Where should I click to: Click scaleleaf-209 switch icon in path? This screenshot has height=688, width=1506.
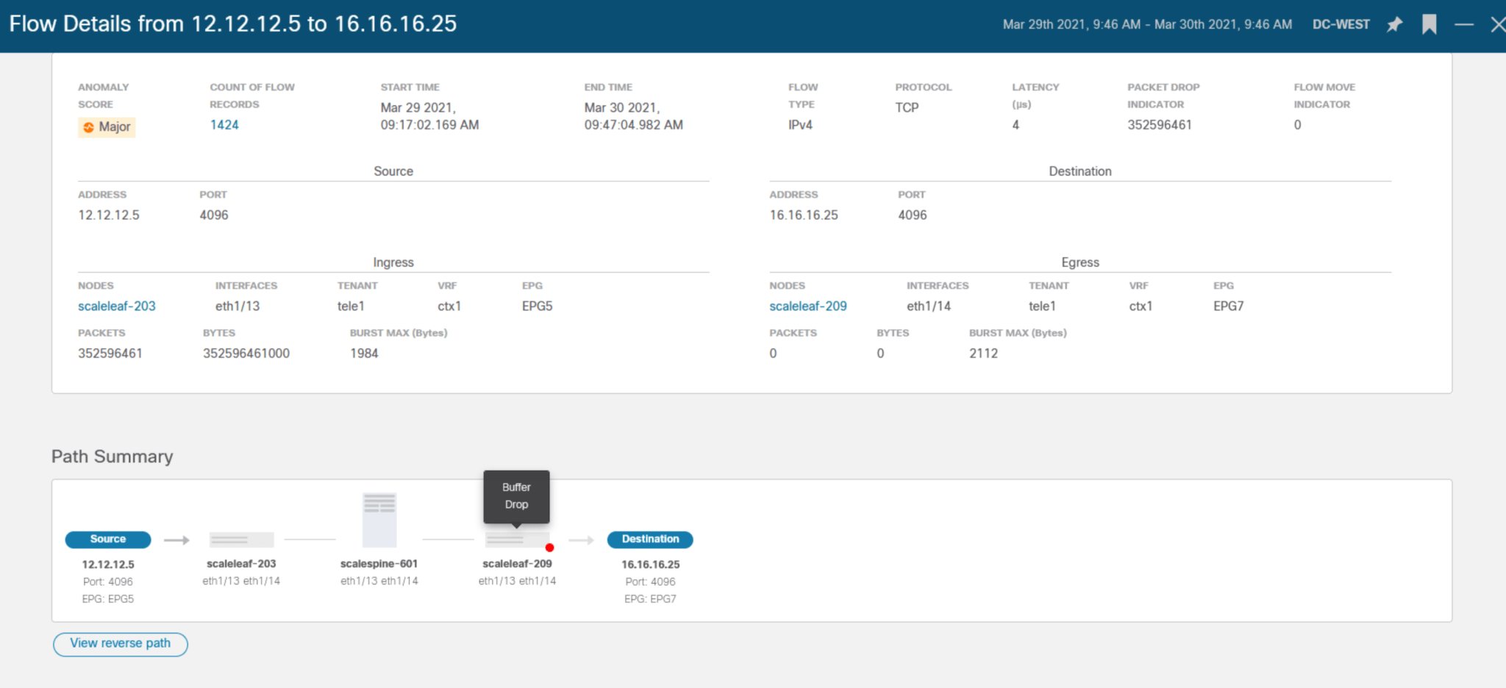click(517, 540)
